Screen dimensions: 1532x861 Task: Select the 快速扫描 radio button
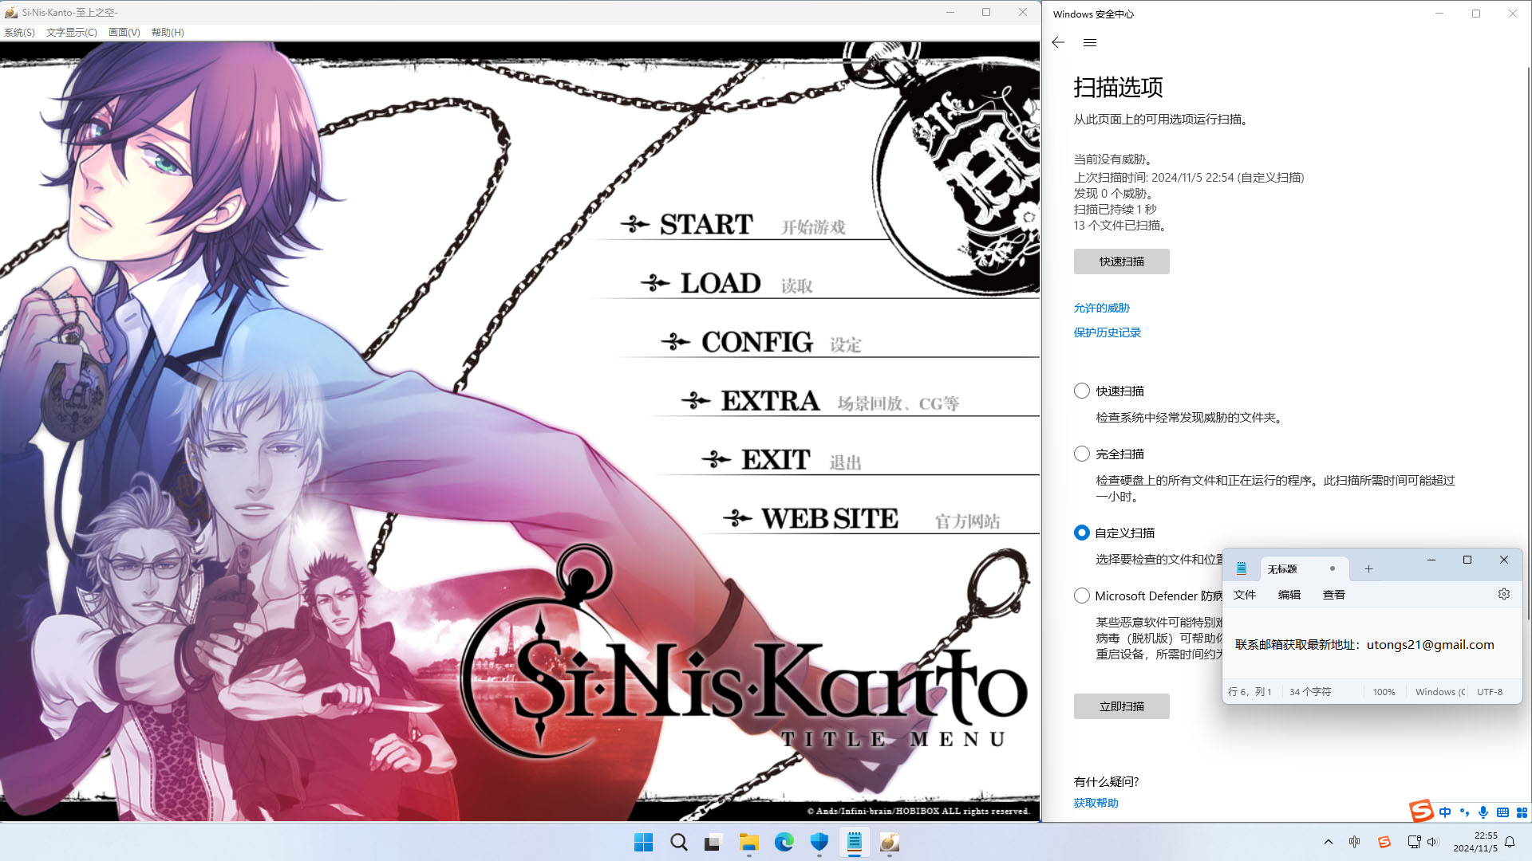(1082, 391)
